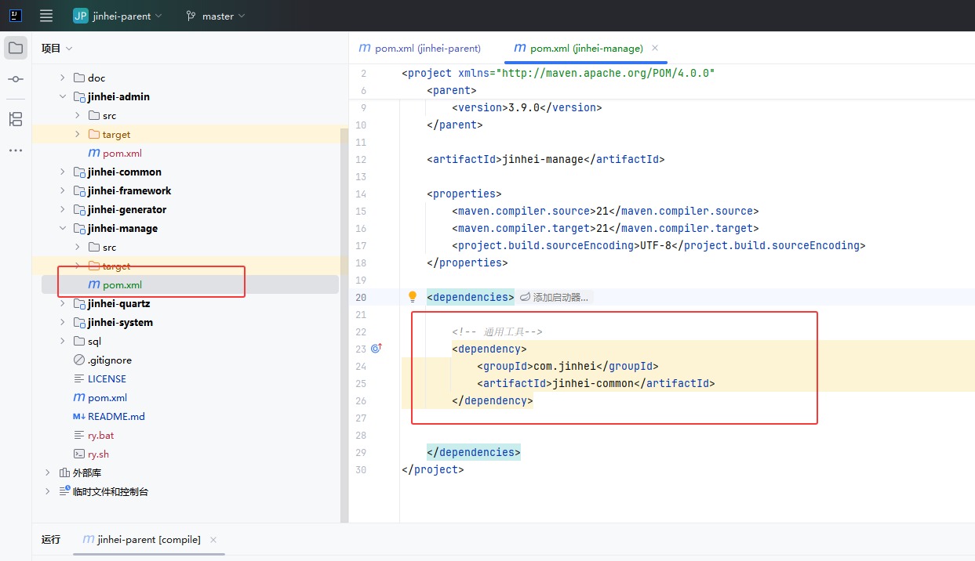This screenshot has width=975, height=561.
Task: Click the gutter icon at line 23
Action: pos(376,349)
